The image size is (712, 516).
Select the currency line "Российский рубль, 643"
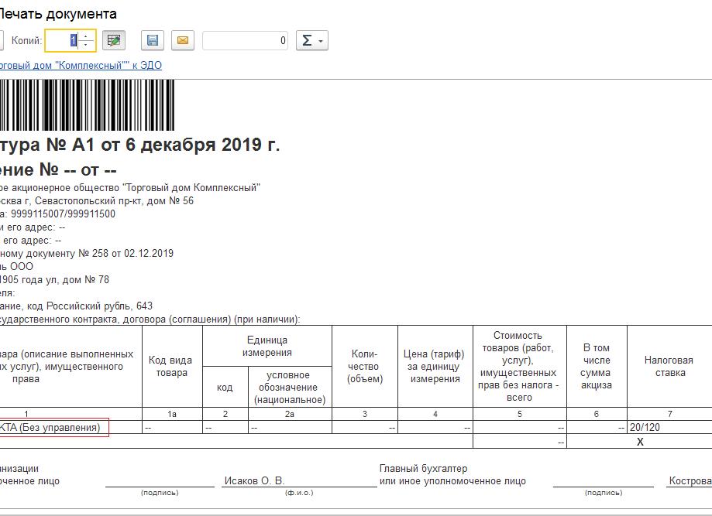99,306
